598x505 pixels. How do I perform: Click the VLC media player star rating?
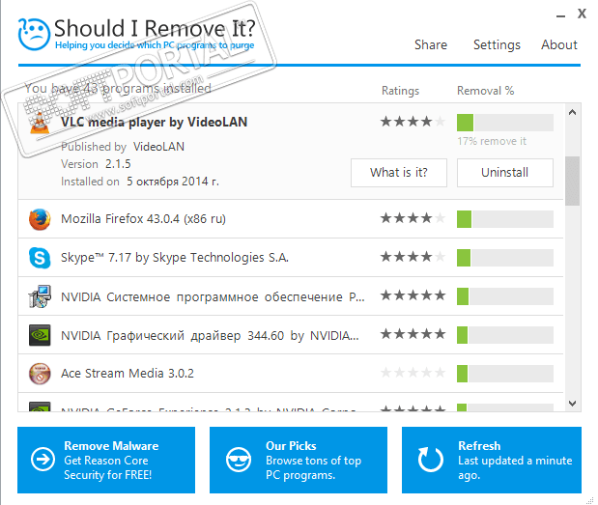(413, 122)
